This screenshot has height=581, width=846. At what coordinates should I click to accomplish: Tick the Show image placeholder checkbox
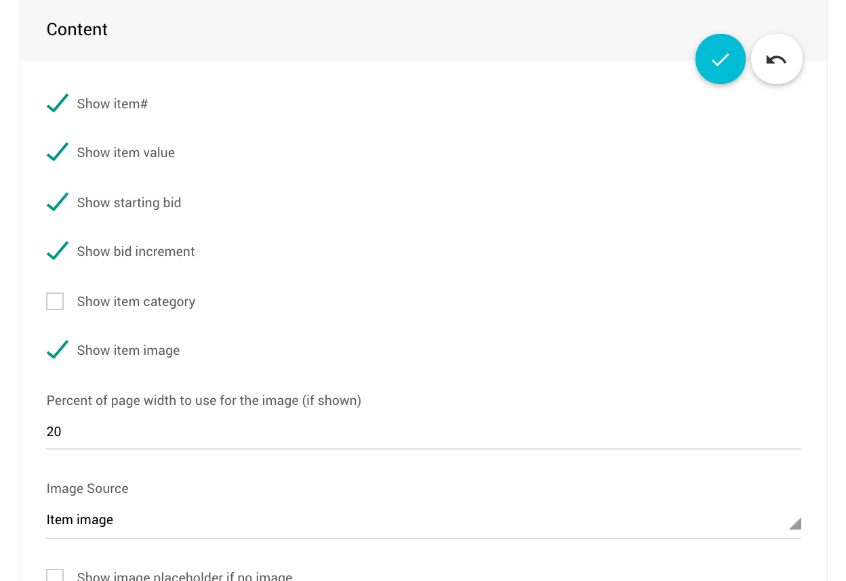coord(55,576)
